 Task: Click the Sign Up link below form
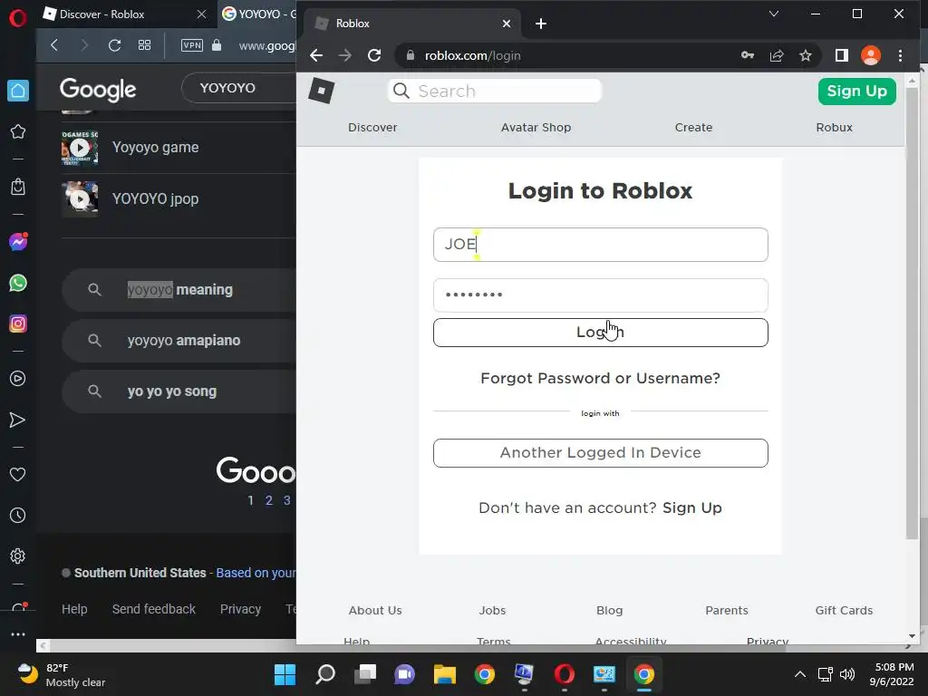(x=691, y=507)
